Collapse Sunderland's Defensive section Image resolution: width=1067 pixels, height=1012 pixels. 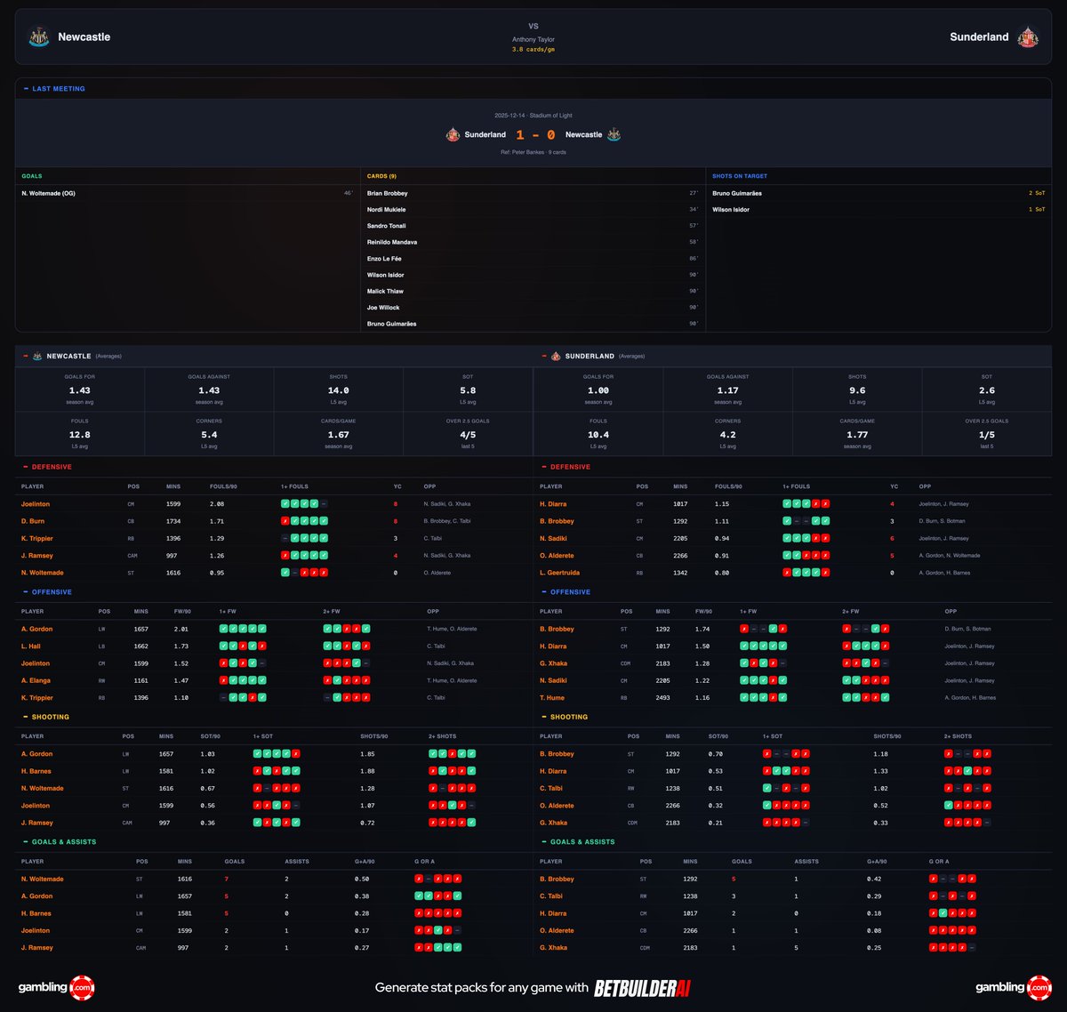(x=543, y=467)
